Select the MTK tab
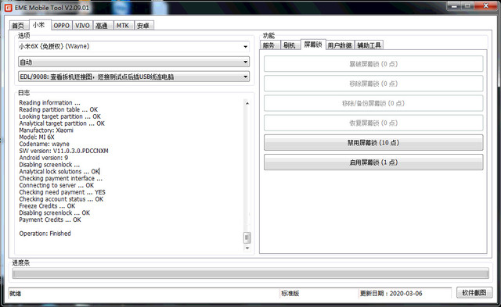This screenshot has width=501, height=307. pyautogui.click(x=123, y=26)
